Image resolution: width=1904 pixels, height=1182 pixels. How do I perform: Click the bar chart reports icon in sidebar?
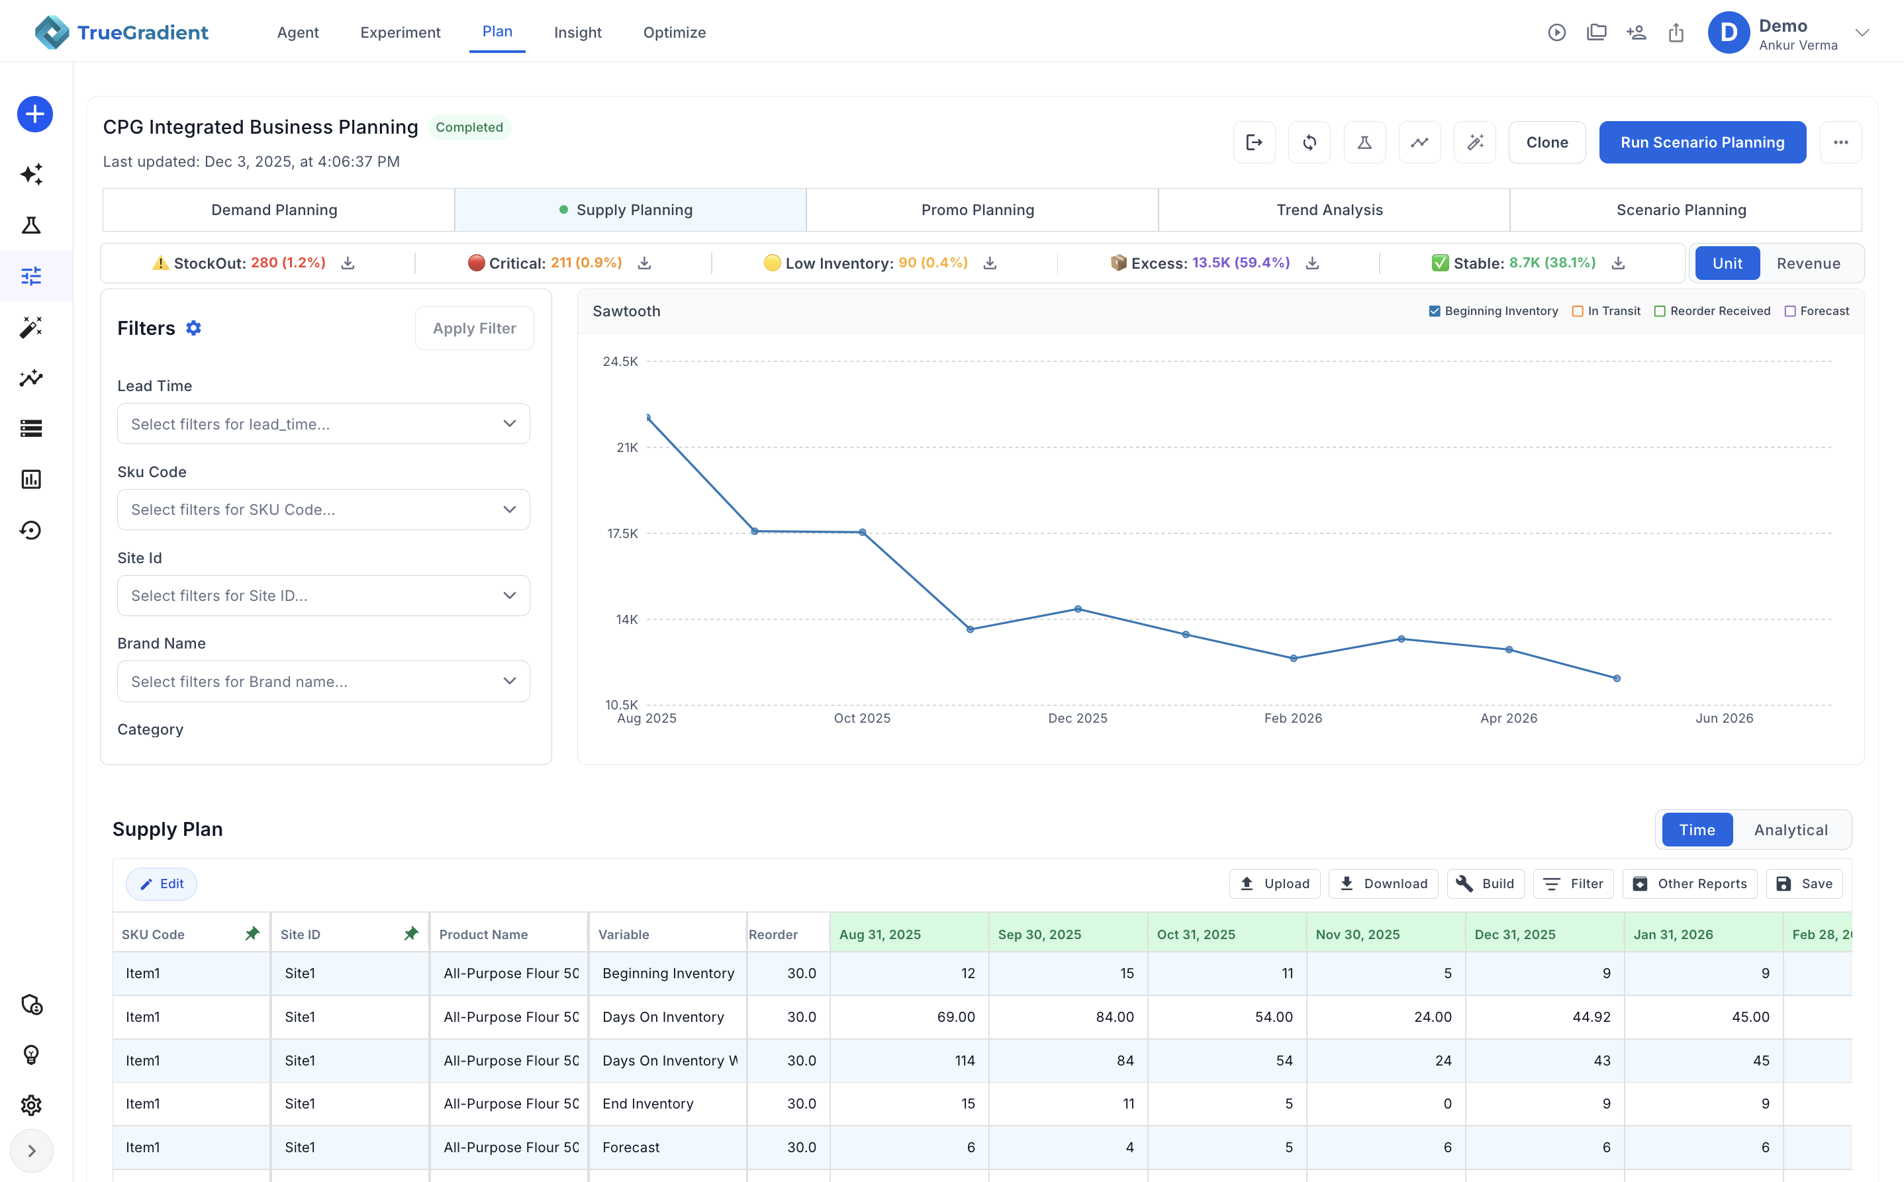point(31,479)
